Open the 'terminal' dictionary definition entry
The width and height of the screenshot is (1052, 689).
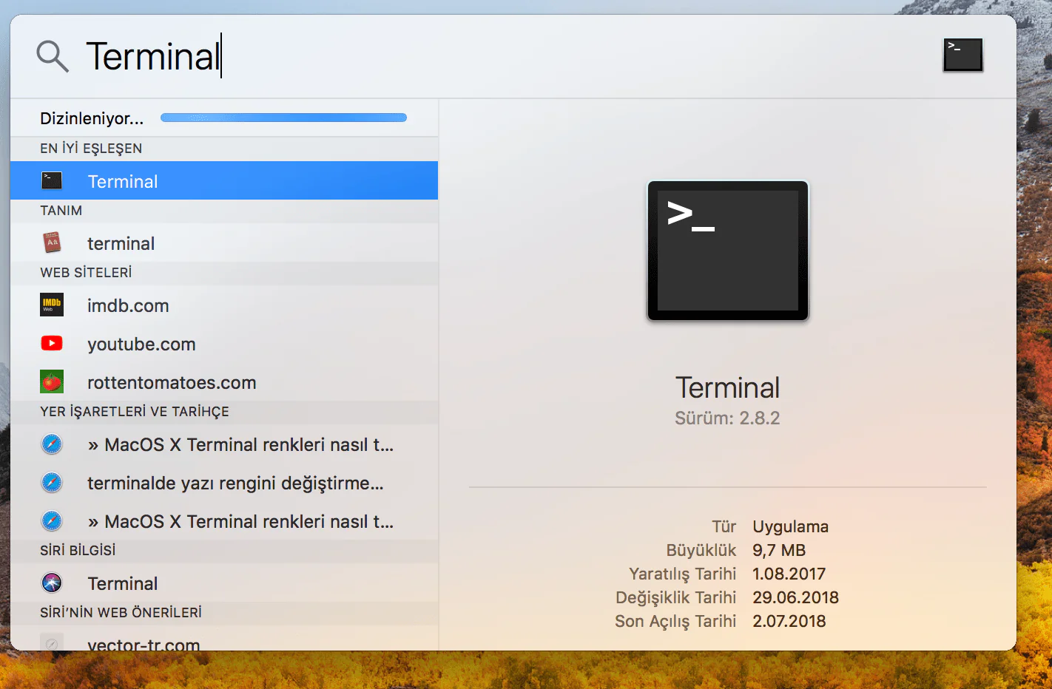pyautogui.click(x=121, y=242)
